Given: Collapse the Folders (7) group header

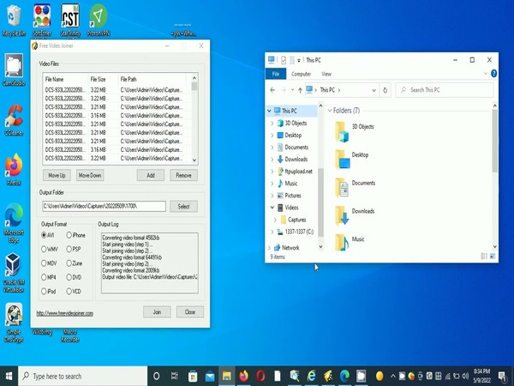Looking at the screenshot, I should tap(328, 111).
